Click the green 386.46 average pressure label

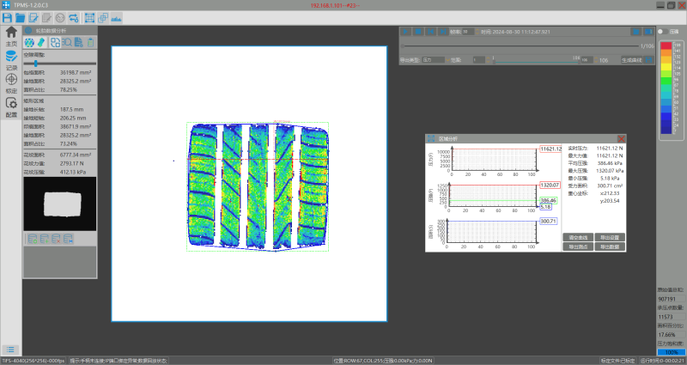[x=548, y=200]
